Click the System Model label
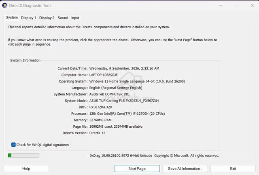This screenshot has width=259, height=175. [x=76, y=101]
